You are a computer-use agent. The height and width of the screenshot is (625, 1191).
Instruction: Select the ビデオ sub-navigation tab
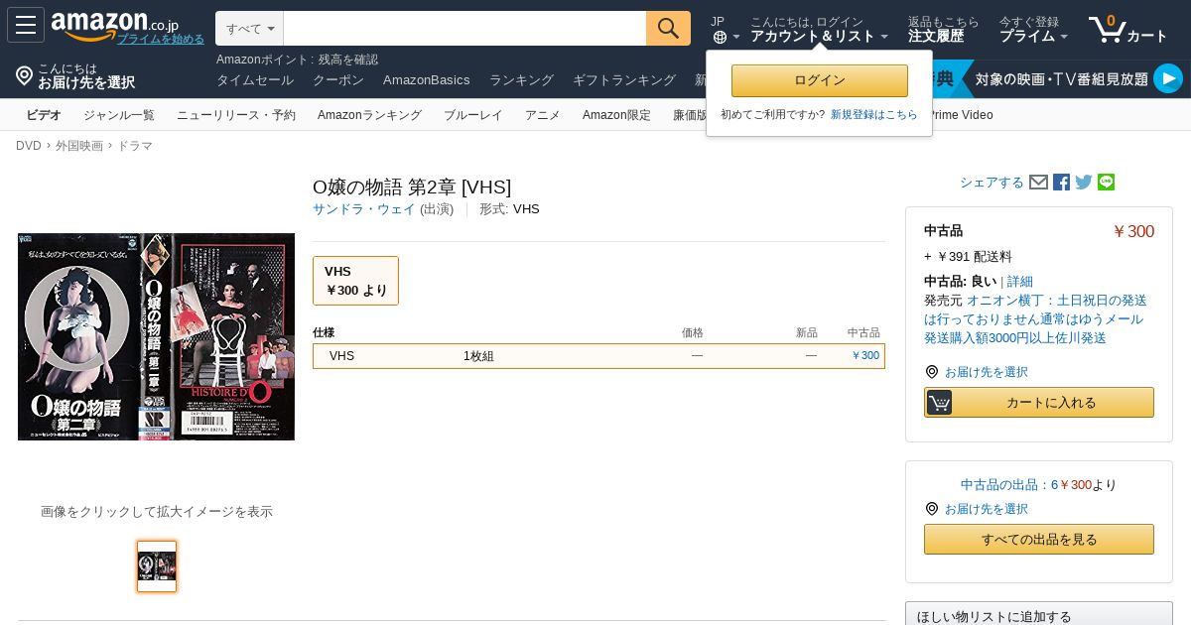pyautogui.click(x=44, y=115)
